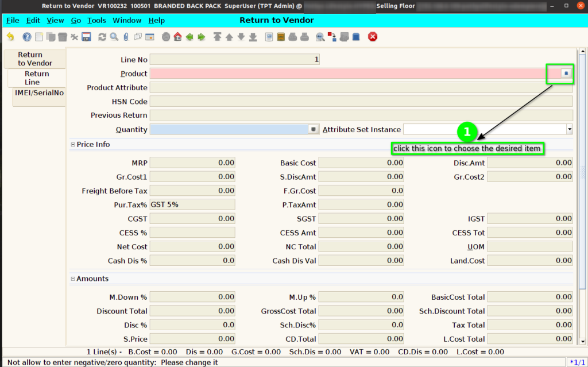Click the Delete selected items icon
588x367 pixels.
(74, 37)
